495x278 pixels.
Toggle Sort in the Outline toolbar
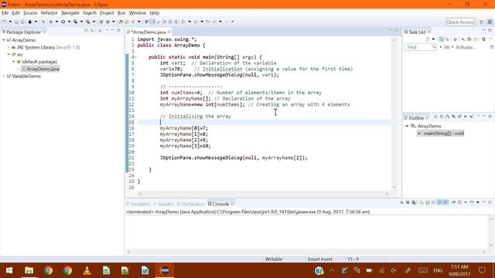447,117
